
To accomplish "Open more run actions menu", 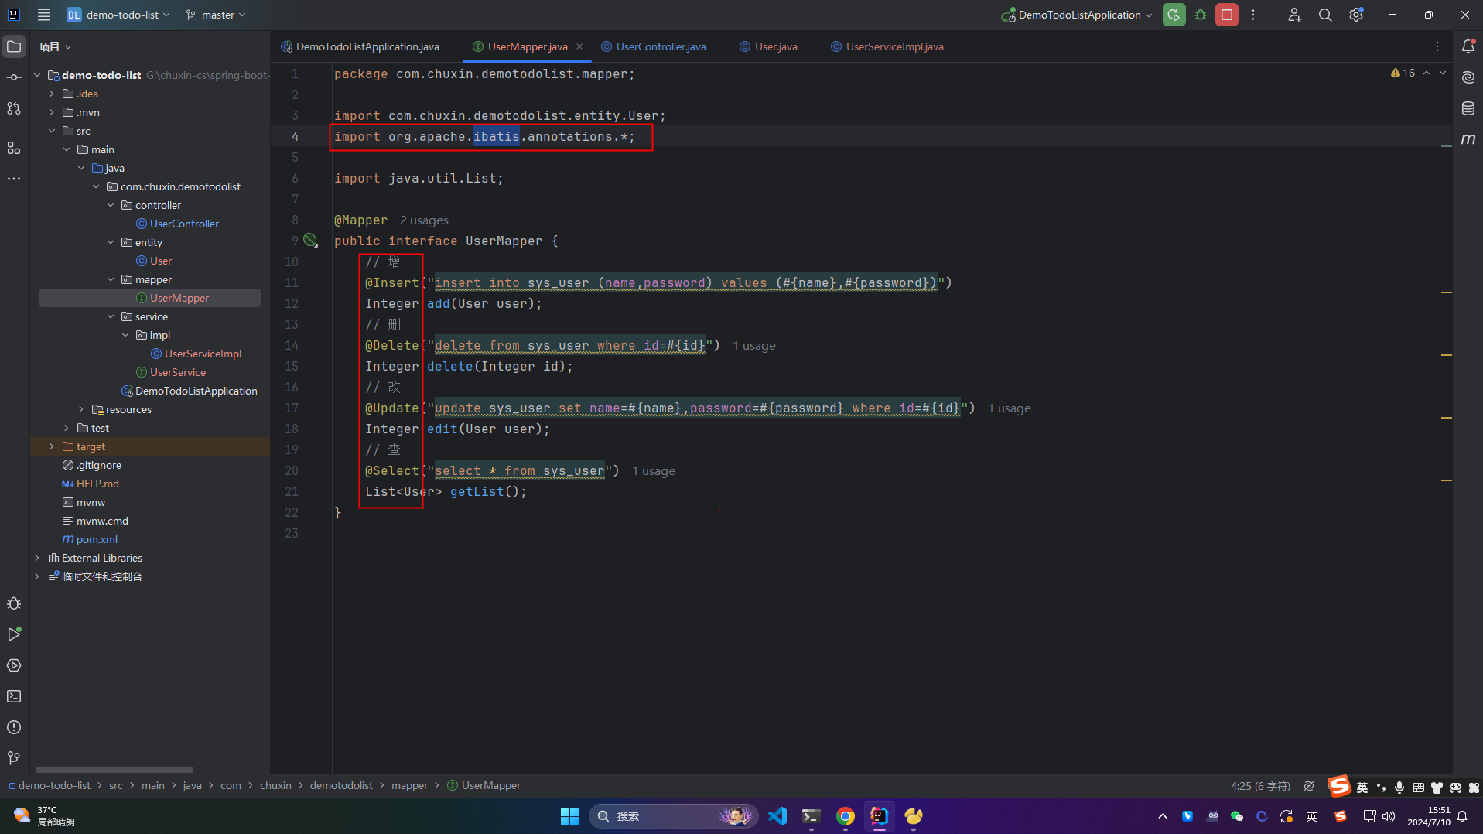I will (1253, 15).
